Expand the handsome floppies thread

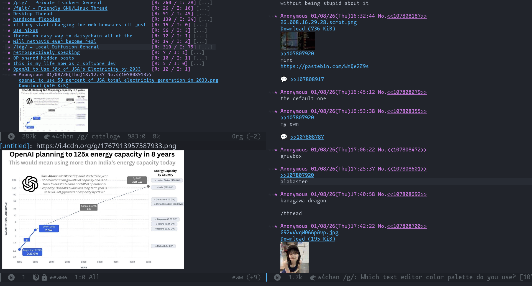pyautogui.click(x=206, y=19)
